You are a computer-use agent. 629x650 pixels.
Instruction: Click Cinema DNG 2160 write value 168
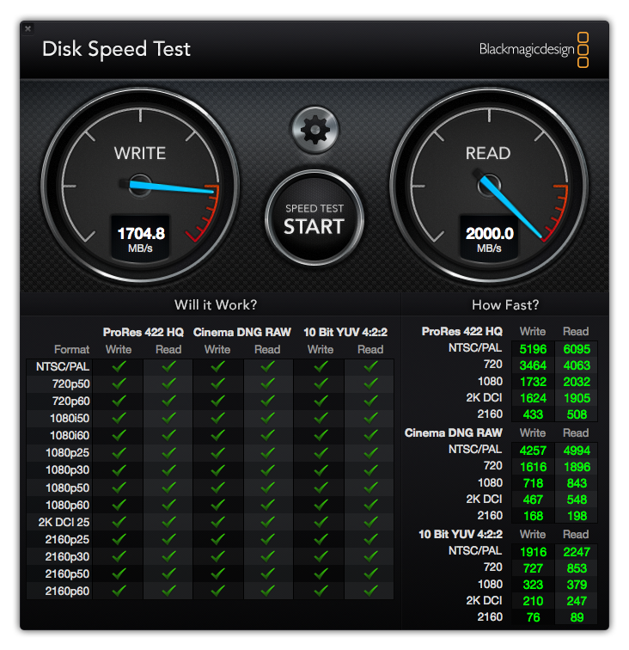point(533,516)
